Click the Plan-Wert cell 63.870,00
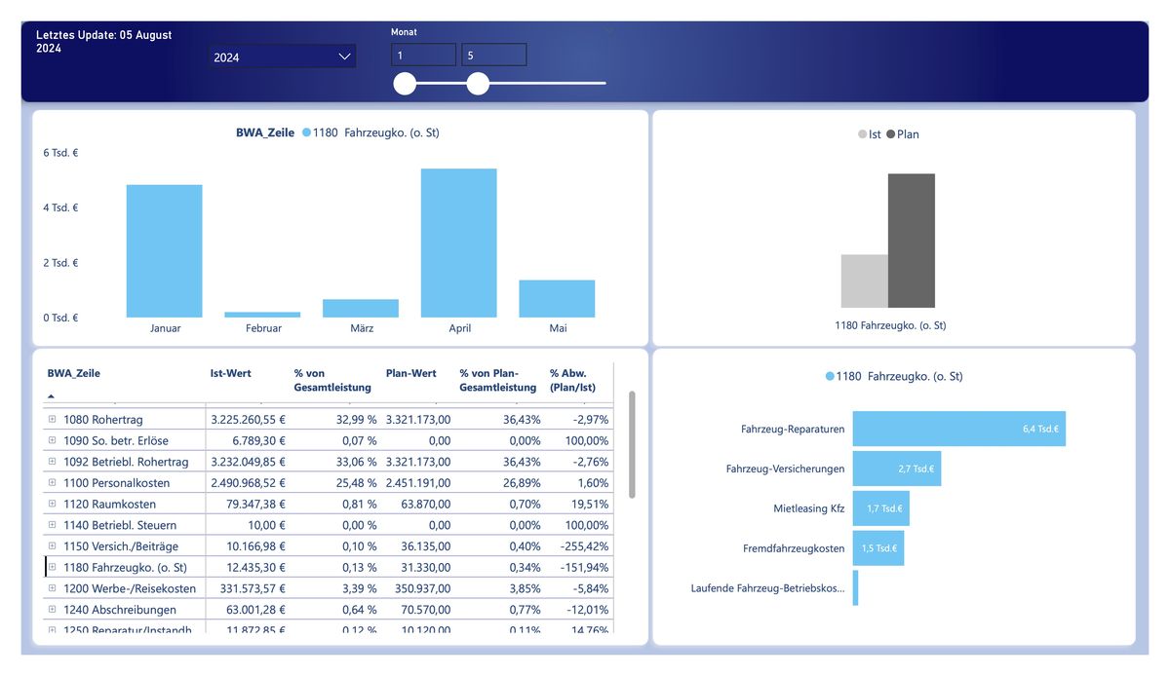 point(426,504)
